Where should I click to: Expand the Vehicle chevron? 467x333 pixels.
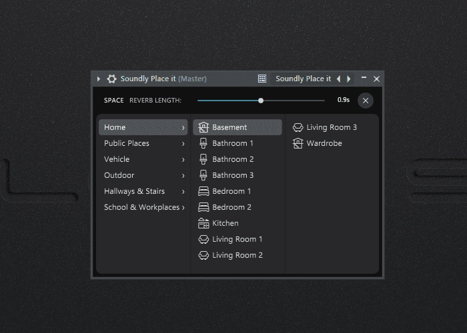coord(183,160)
